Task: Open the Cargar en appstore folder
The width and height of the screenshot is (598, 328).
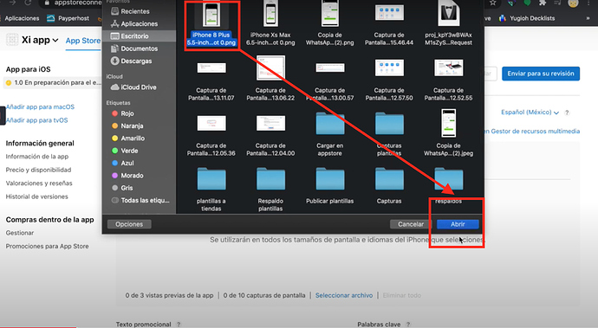Action: (330, 134)
